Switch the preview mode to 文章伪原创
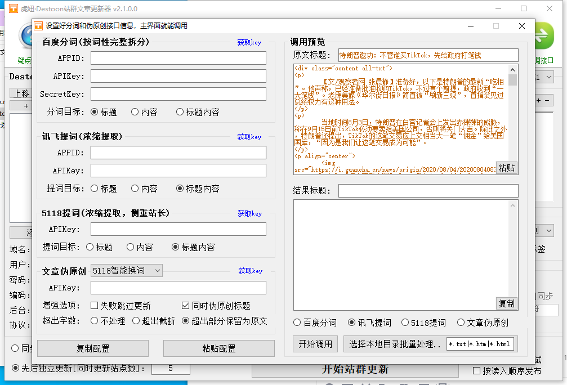The image size is (567, 385). click(461, 323)
